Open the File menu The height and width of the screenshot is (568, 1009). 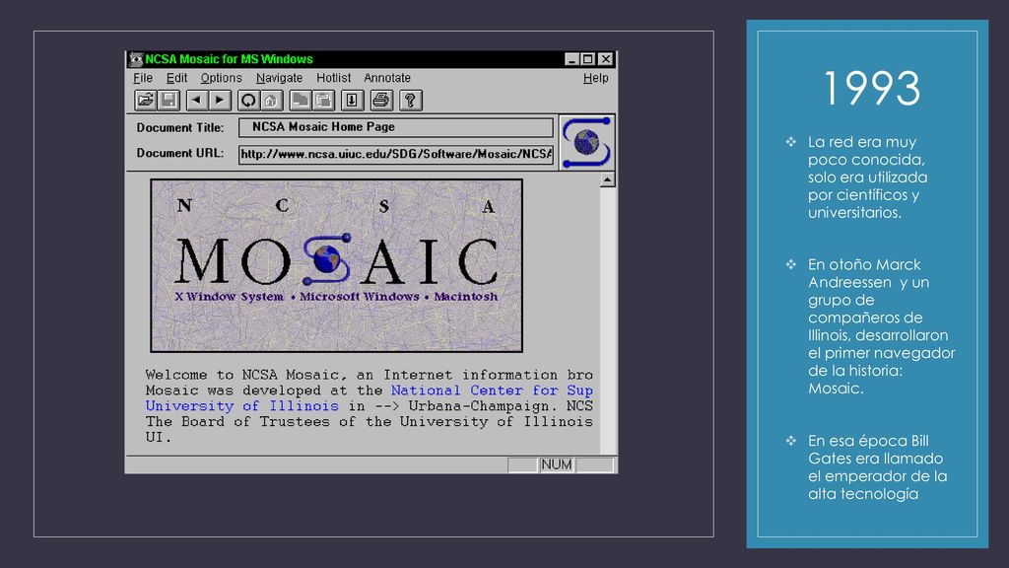point(143,78)
